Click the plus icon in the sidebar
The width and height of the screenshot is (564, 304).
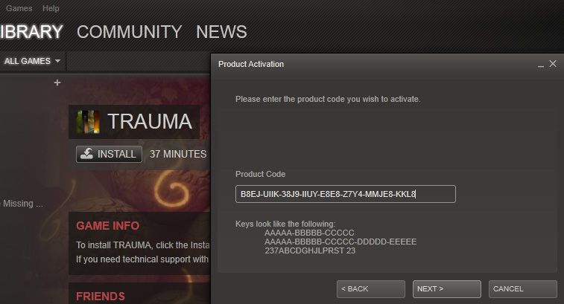[x=57, y=83]
